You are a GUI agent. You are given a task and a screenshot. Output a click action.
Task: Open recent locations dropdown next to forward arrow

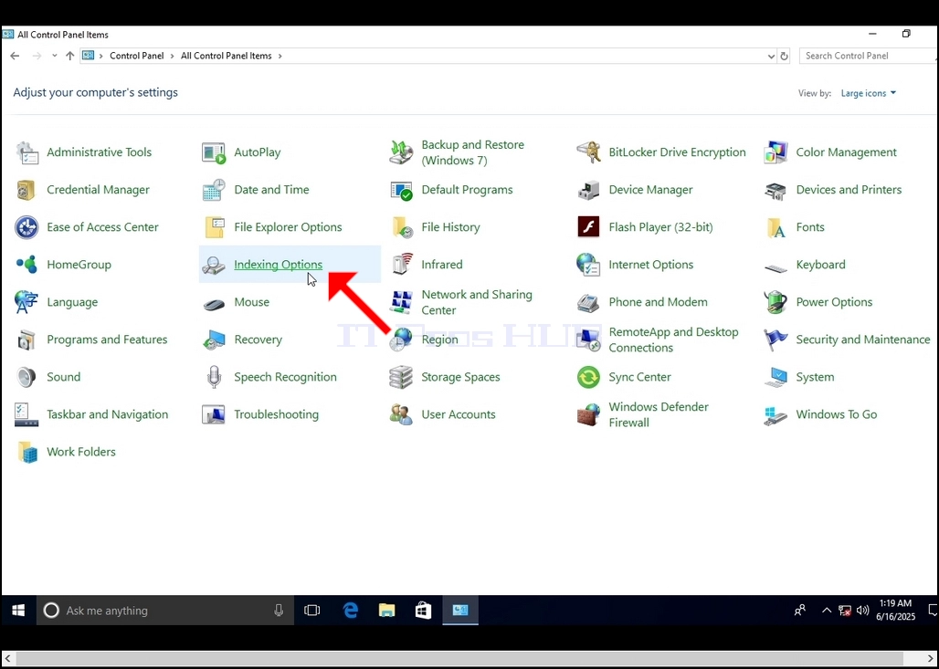click(x=55, y=56)
